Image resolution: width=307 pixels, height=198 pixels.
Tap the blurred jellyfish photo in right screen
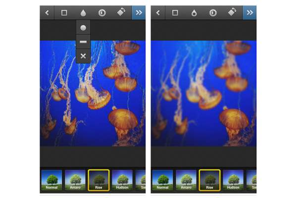[x=204, y=94]
